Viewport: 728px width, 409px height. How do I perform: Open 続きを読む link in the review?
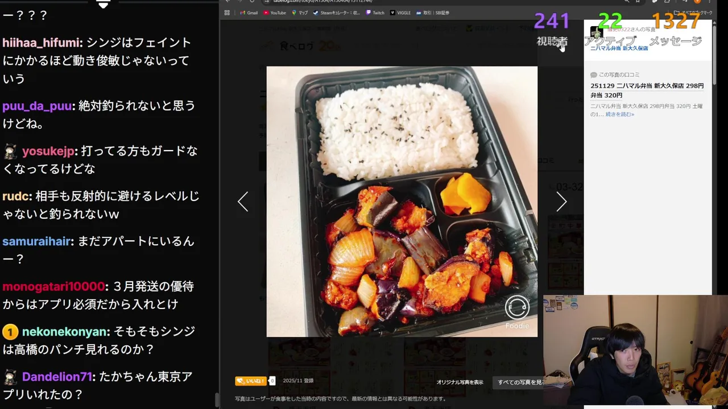tap(620, 114)
